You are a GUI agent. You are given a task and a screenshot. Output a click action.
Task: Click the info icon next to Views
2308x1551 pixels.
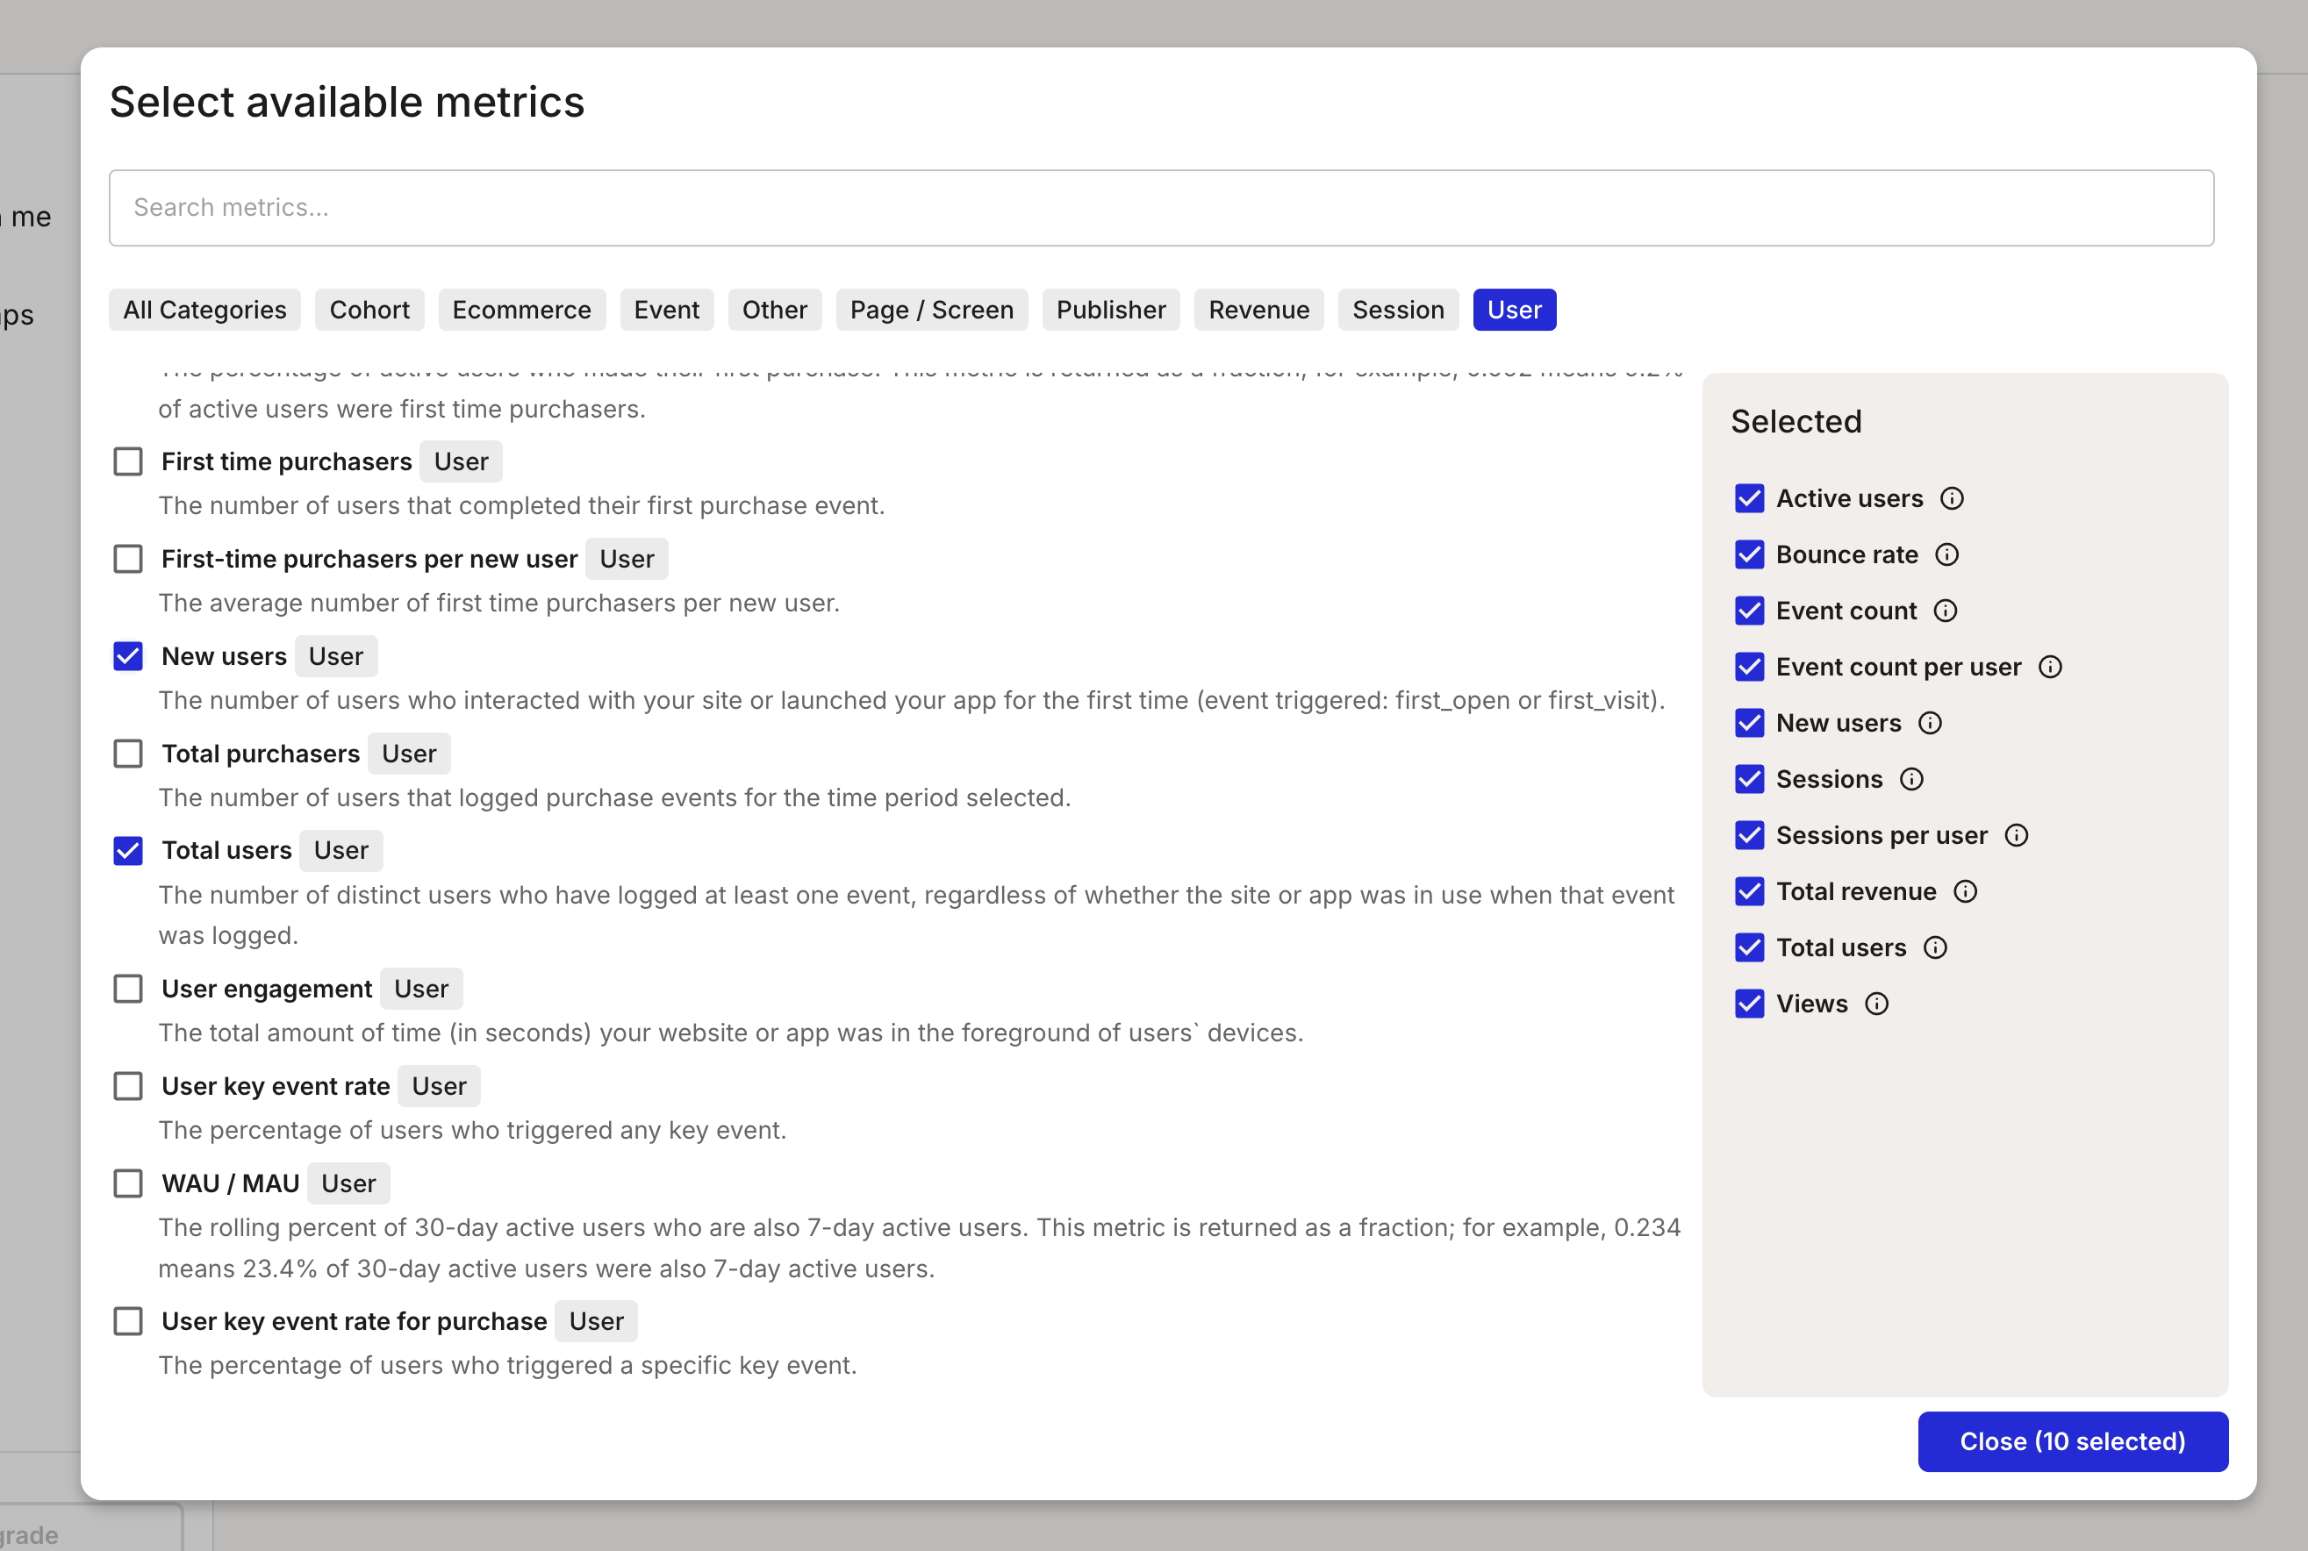(x=1877, y=1004)
